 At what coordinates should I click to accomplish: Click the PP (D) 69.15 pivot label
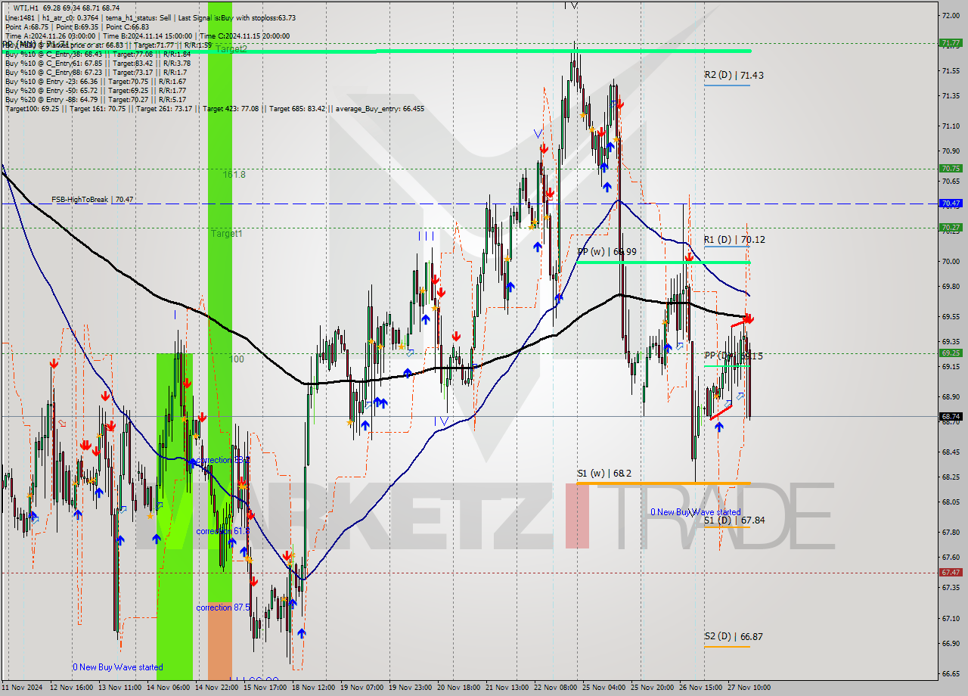coord(733,356)
